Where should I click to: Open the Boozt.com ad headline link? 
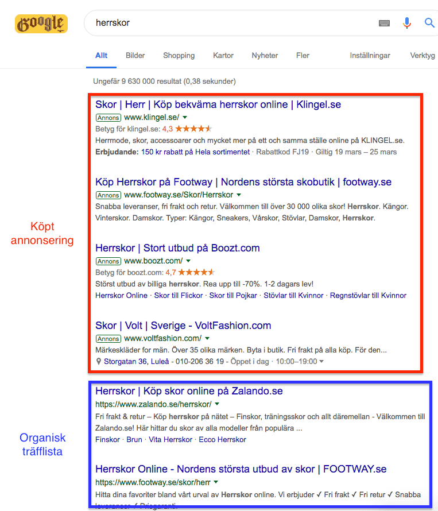tap(177, 248)
